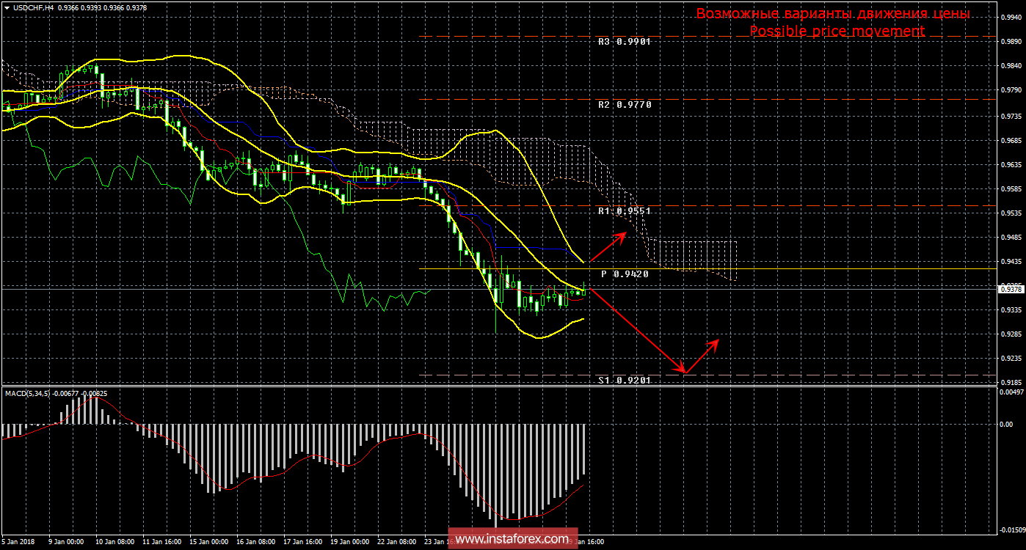Click the S1 0.9201 support level label

coord(625,380)
